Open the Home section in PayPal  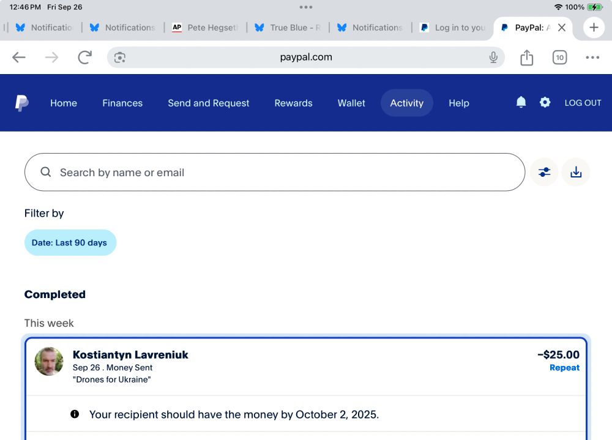[64, 103]
